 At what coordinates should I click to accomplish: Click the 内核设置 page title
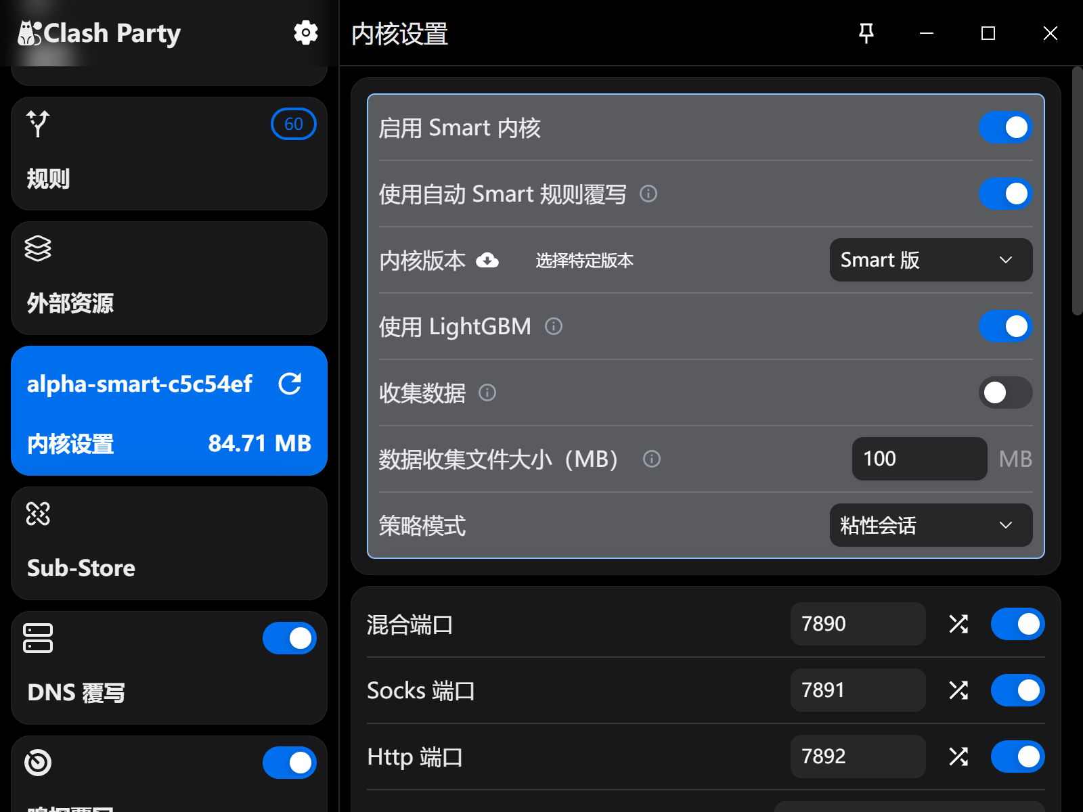point(400,34)
